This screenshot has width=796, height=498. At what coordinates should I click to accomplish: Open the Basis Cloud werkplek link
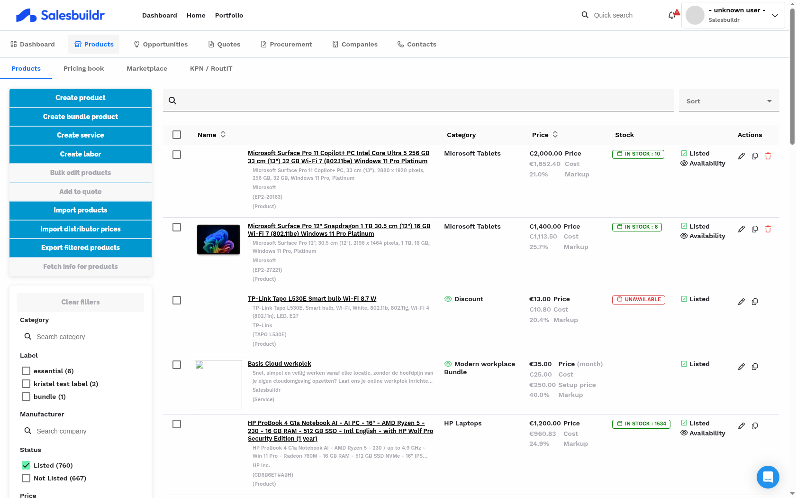tap(280, 364)
